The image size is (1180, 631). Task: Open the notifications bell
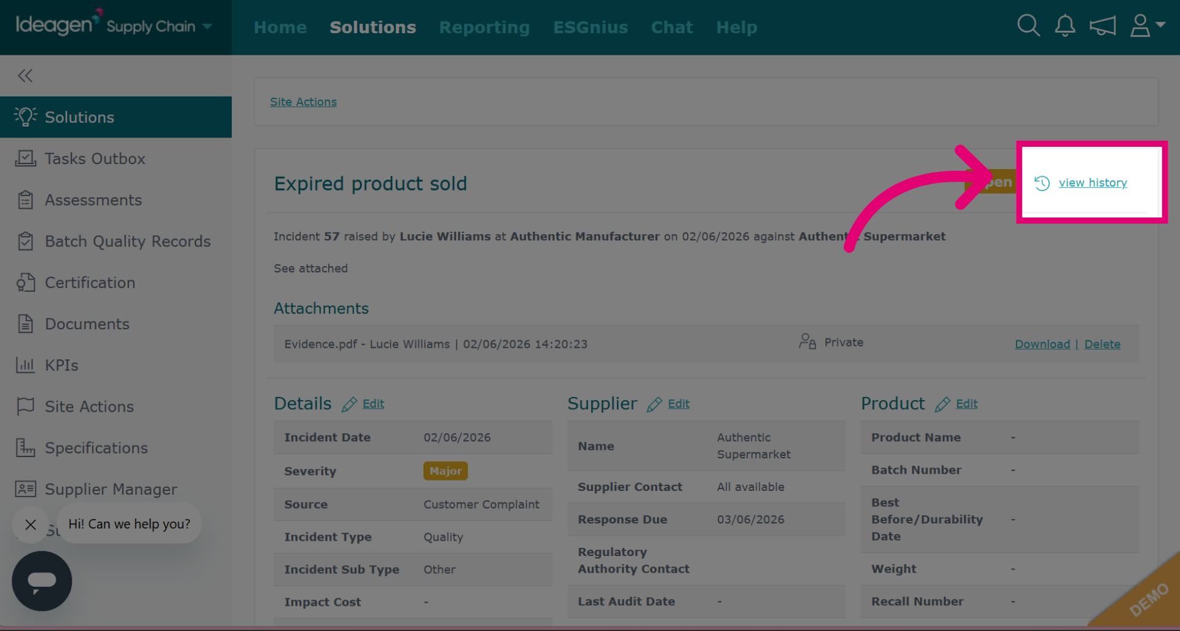1065,26
